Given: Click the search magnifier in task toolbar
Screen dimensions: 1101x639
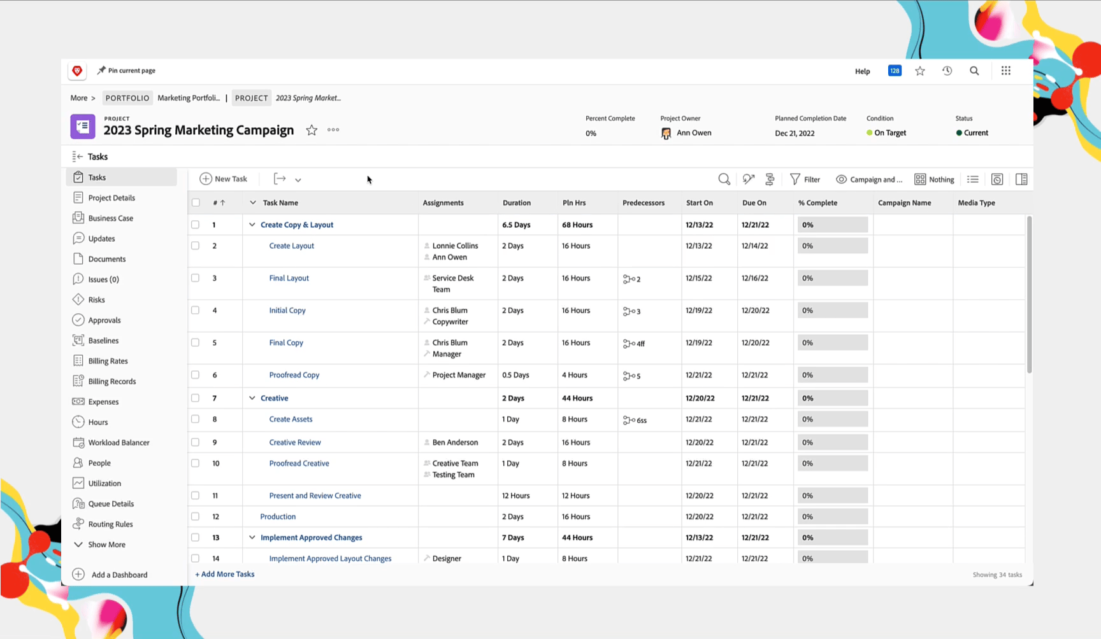Looking at the screenshot, I should pyautogui.click(x=724, y=179).
